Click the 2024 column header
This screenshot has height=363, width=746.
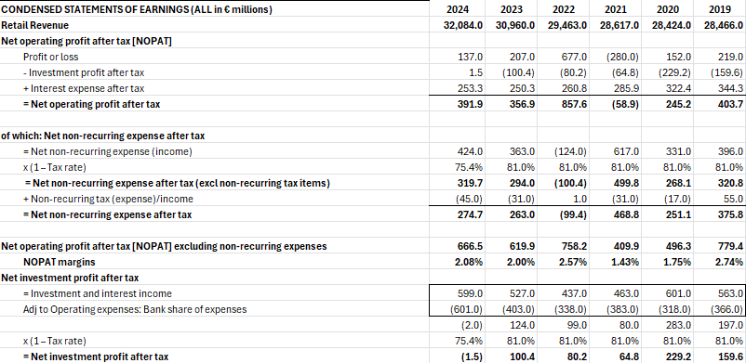(x=458, y=9)
